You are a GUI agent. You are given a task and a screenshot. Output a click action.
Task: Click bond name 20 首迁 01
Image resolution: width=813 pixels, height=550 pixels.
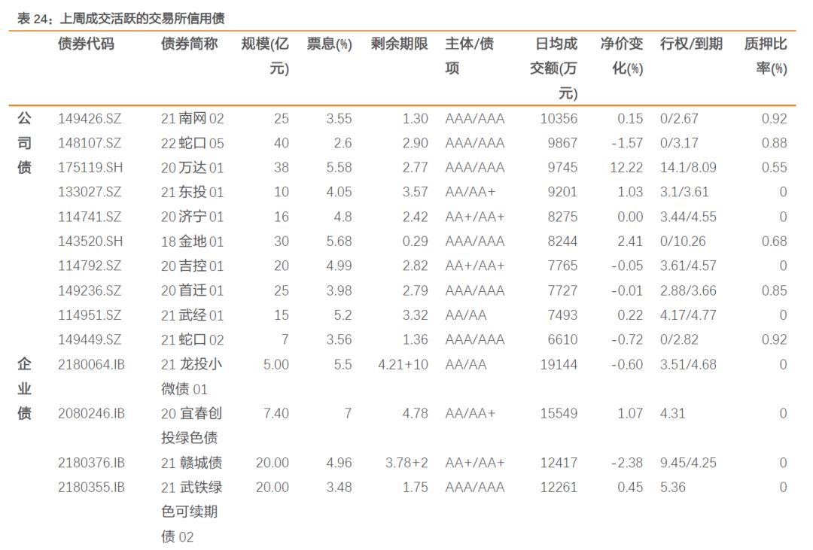tap(193, 290)
